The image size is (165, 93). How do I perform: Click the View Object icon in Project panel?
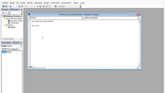click(6, 13)
